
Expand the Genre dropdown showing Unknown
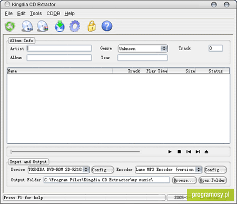point(143,48)
